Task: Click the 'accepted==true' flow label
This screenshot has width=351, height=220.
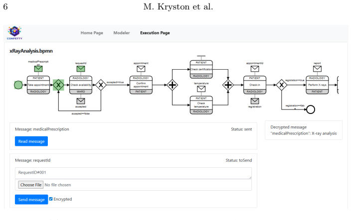Action: pos(115,82)
